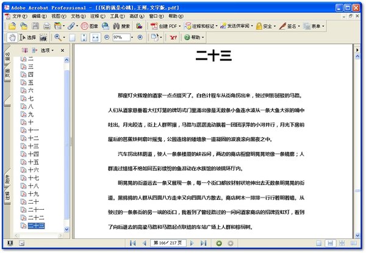
Task: Open the 文件 menu
Action: point(20,16)
